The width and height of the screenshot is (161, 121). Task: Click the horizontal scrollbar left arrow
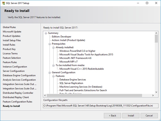(45, 95)
